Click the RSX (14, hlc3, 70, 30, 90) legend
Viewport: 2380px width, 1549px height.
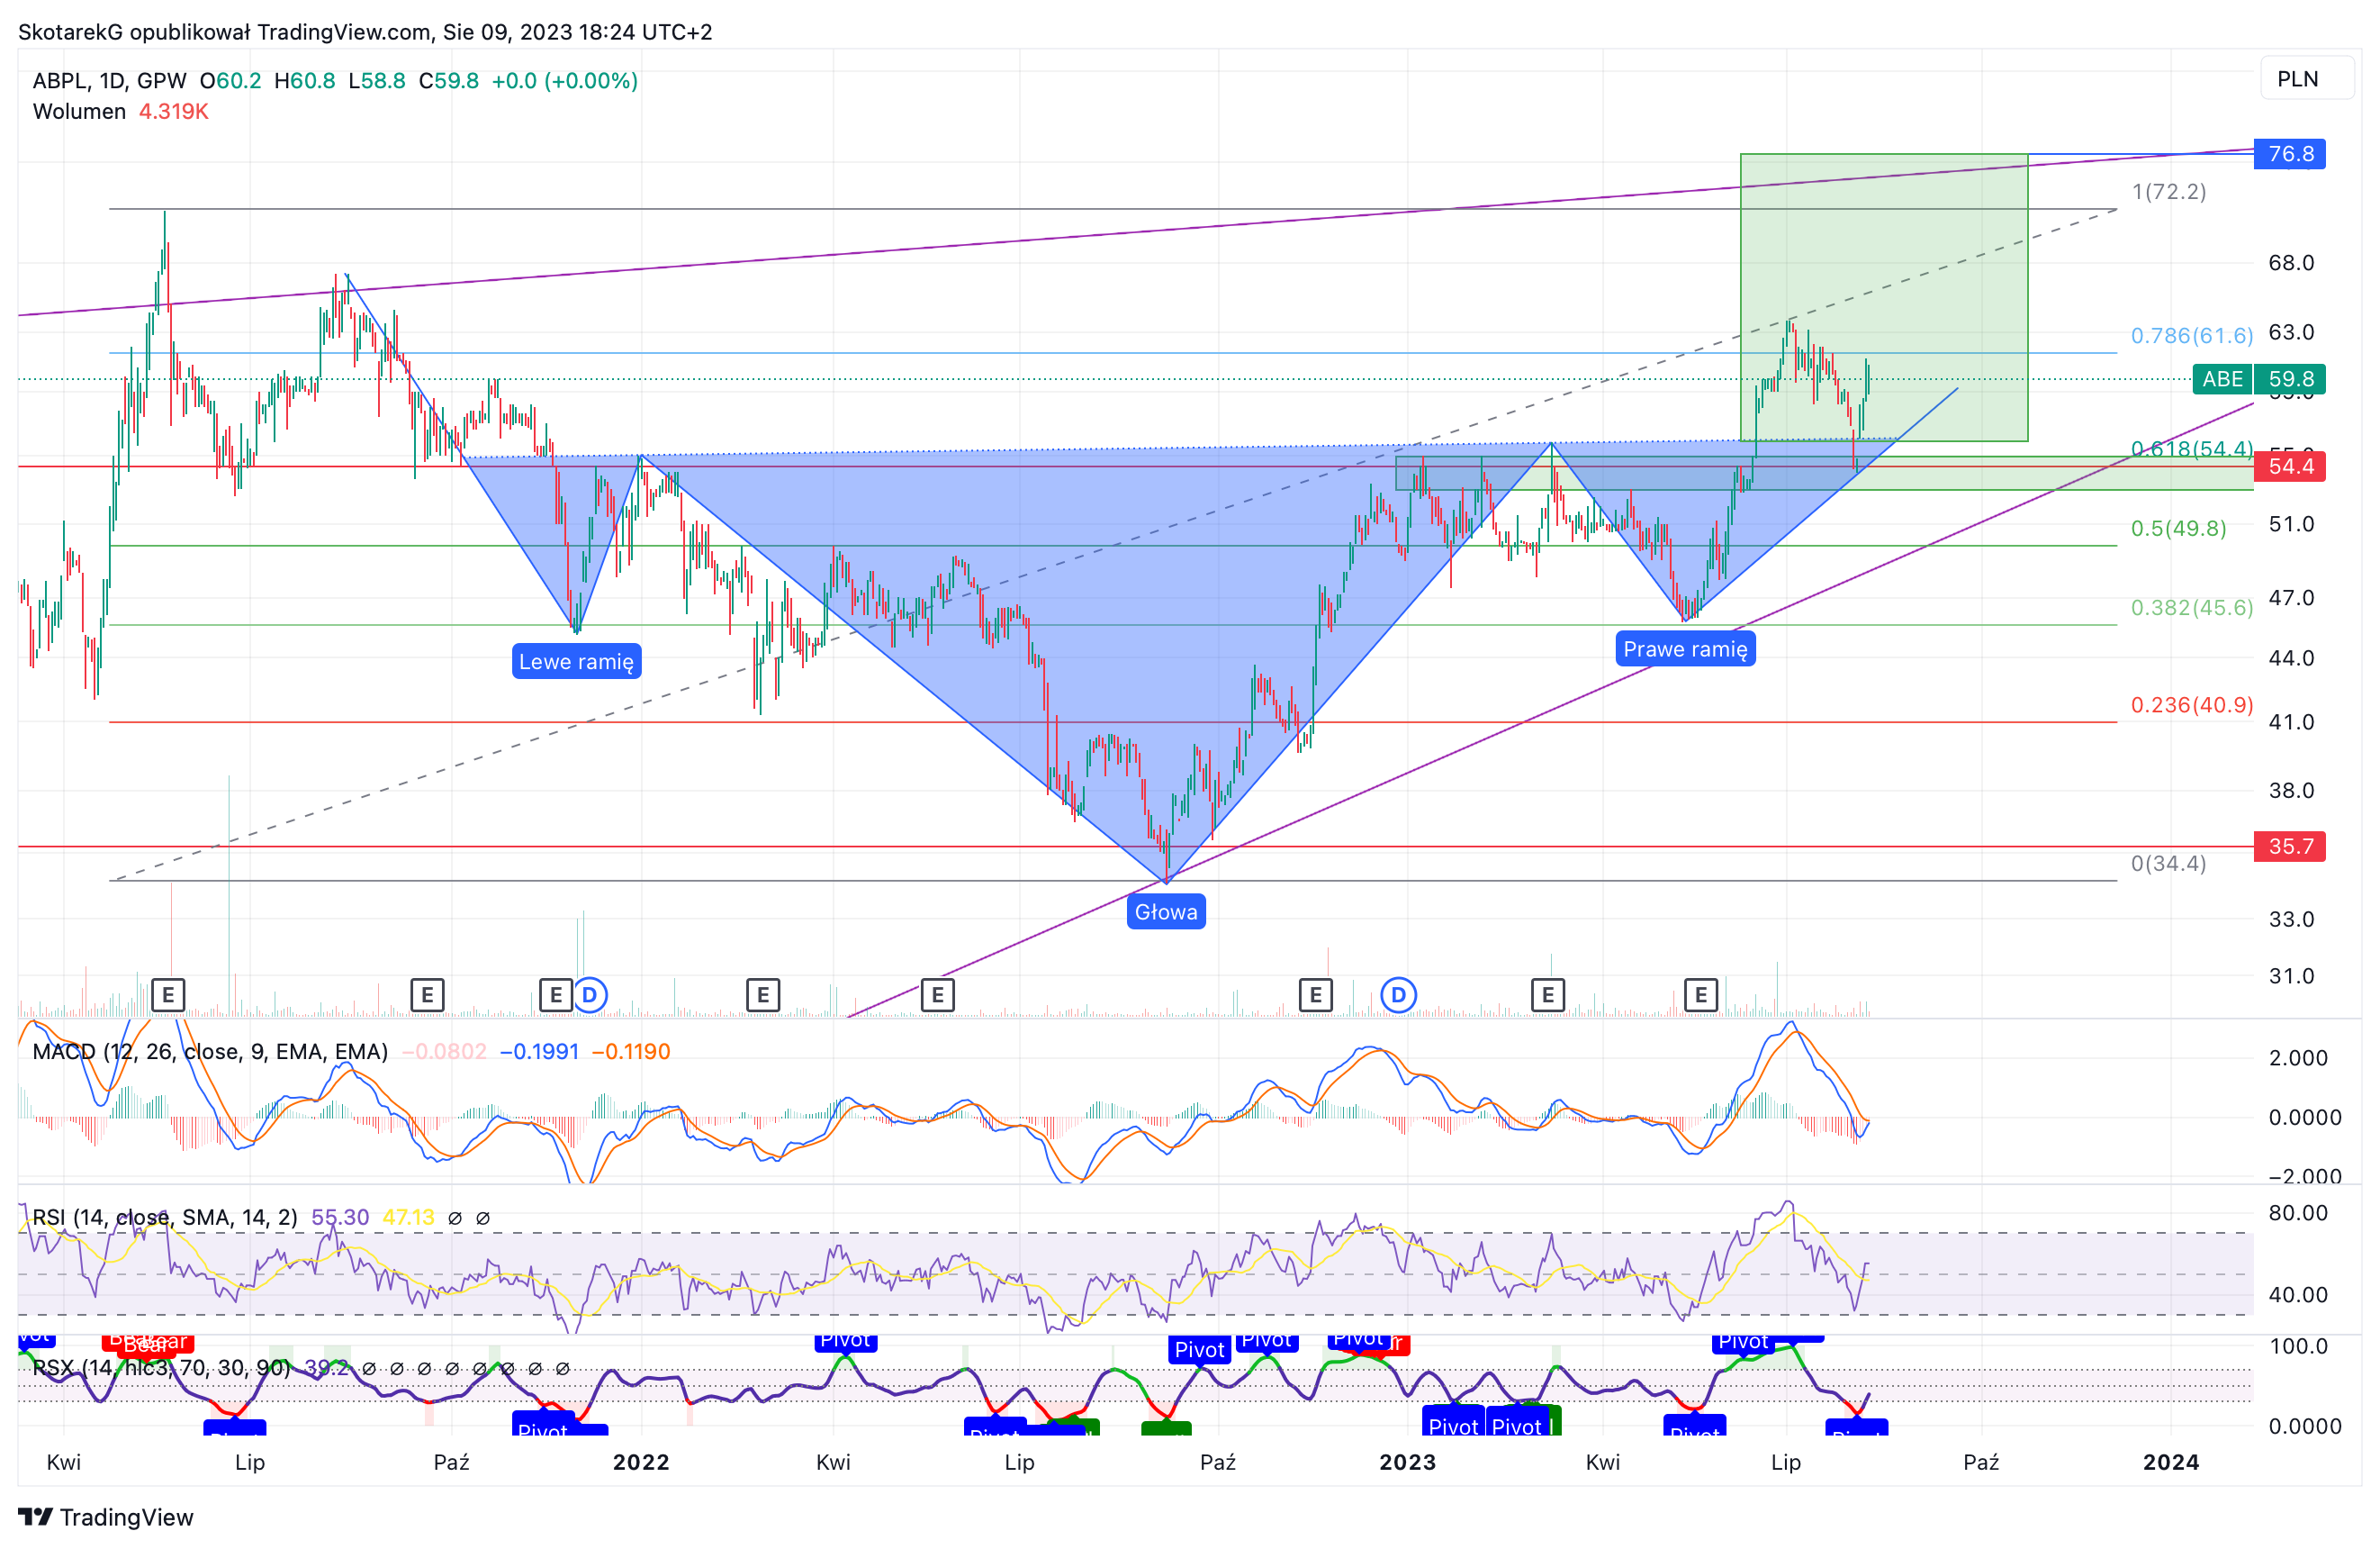click(x=161, y=1368)
